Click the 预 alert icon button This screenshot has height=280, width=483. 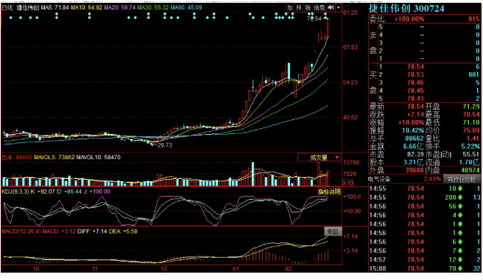[298, 7]
